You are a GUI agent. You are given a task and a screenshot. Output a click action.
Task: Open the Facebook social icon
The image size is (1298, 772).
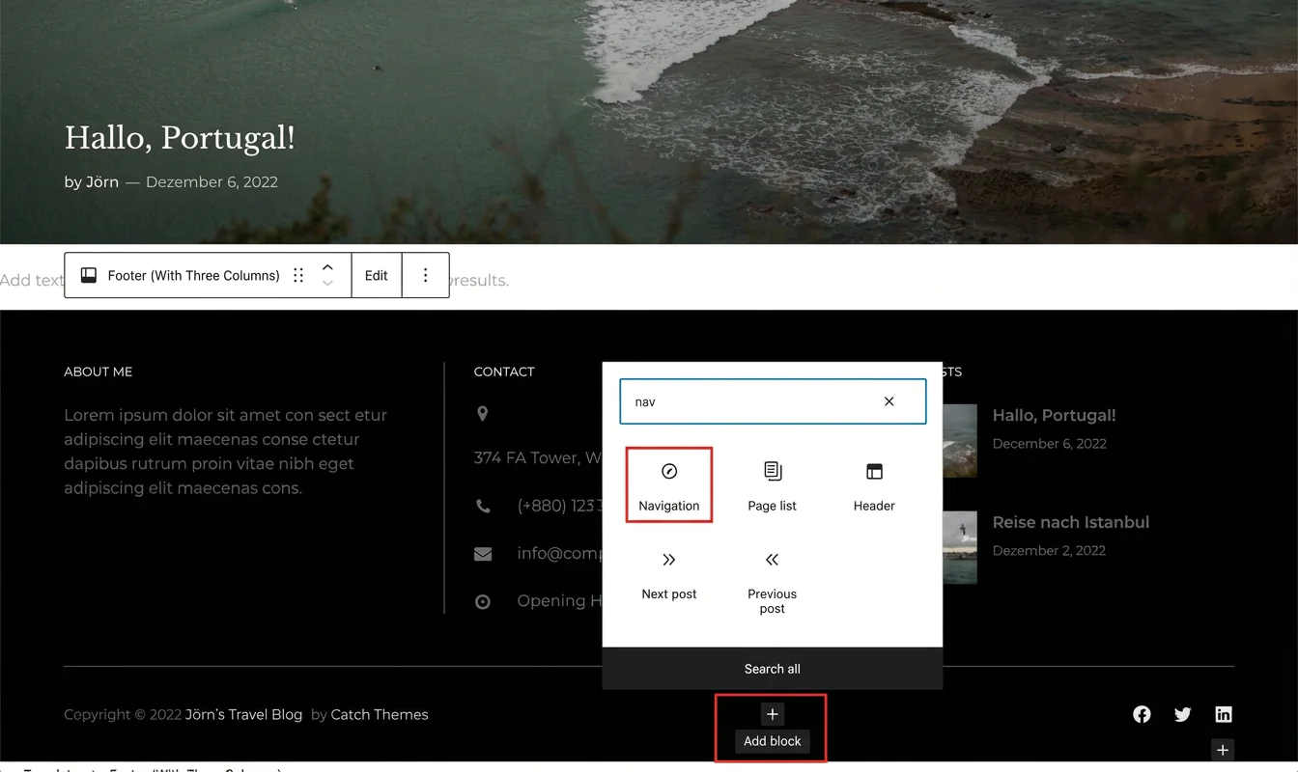[1142, 714]
